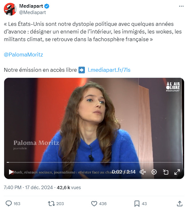Image resolution: width=186 pixels, height=207 pixels.
Task: Follow the l.mediapart.fr/7ls link
Action: pyautogui.click(x=109, y=70)
